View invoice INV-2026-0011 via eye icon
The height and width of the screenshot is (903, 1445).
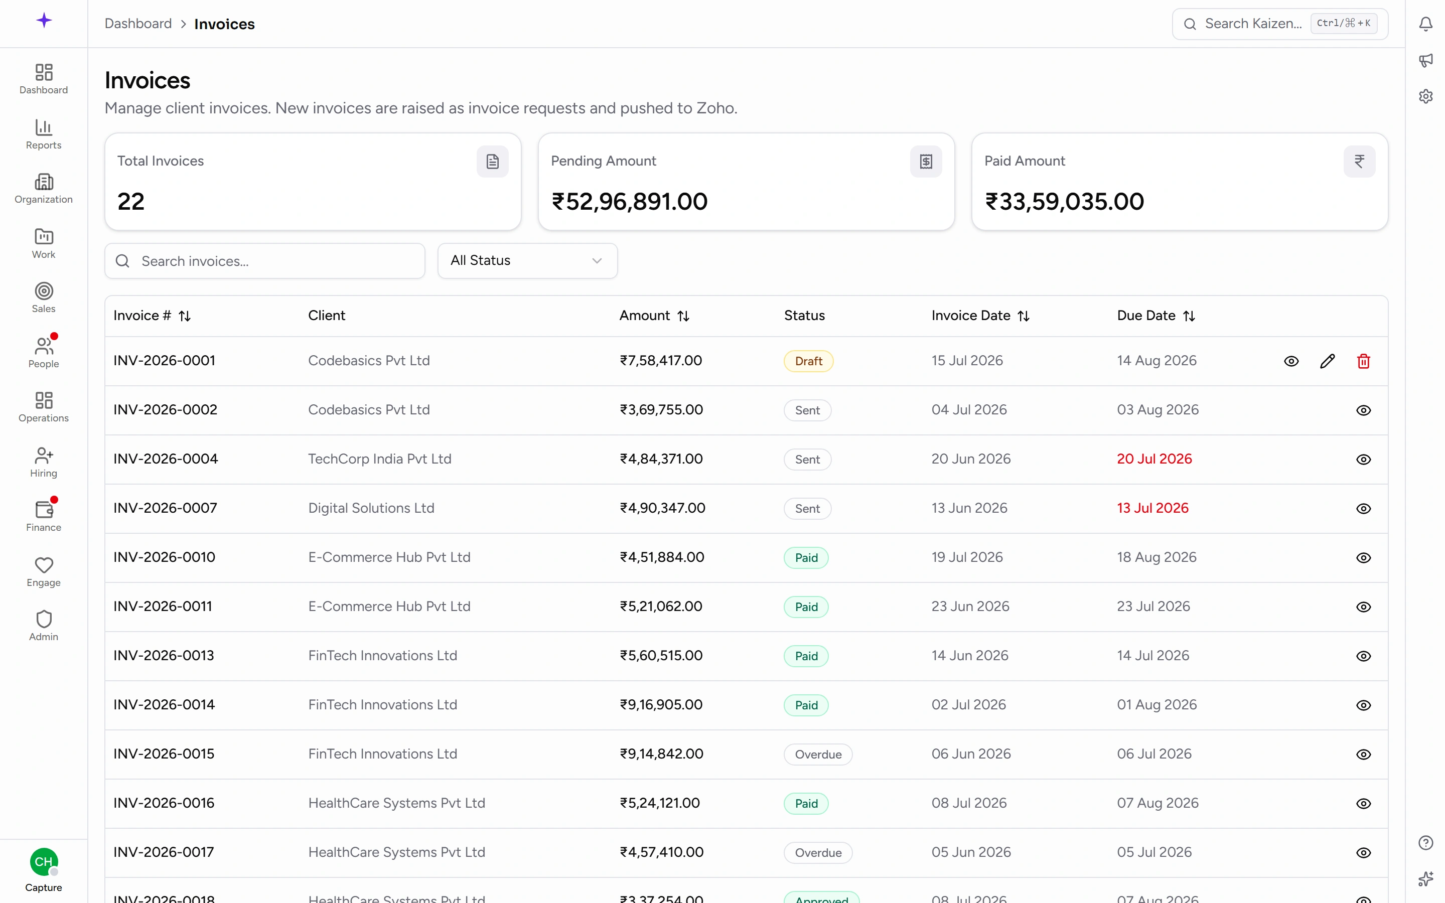point(1363,607)
